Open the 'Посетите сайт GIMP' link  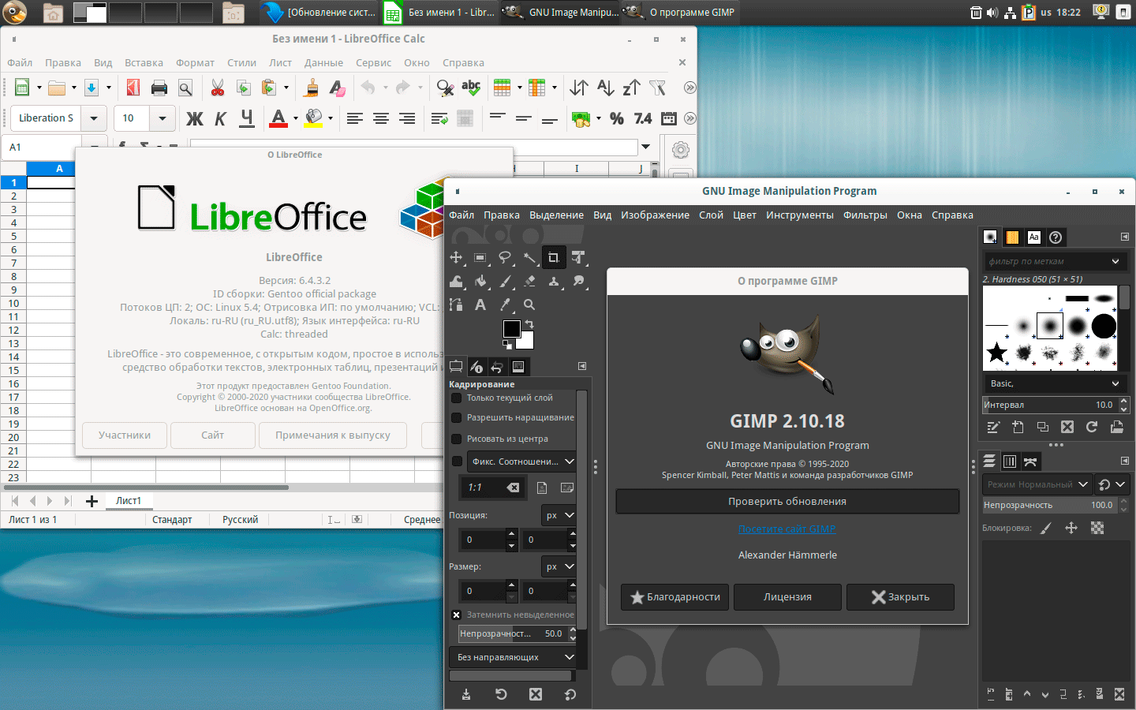[x=787, y=529]
